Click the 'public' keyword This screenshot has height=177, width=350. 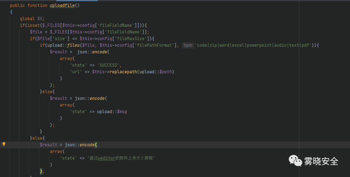click(x=17, y=6)
